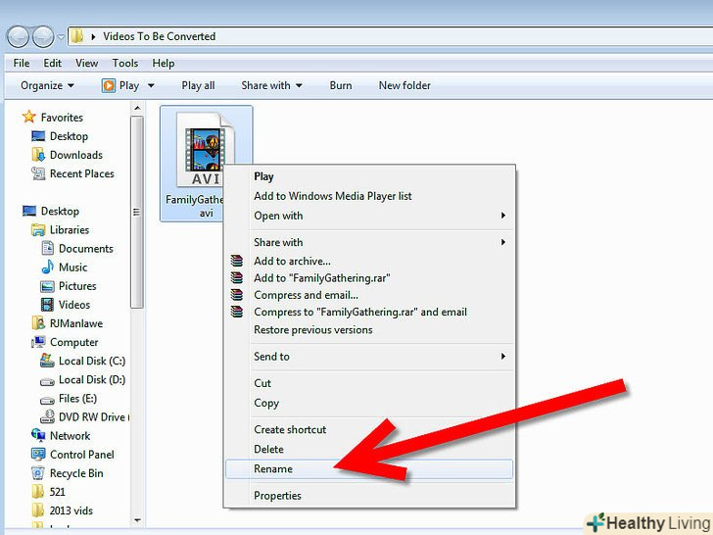Choose Compress and email...

(369, 295)
